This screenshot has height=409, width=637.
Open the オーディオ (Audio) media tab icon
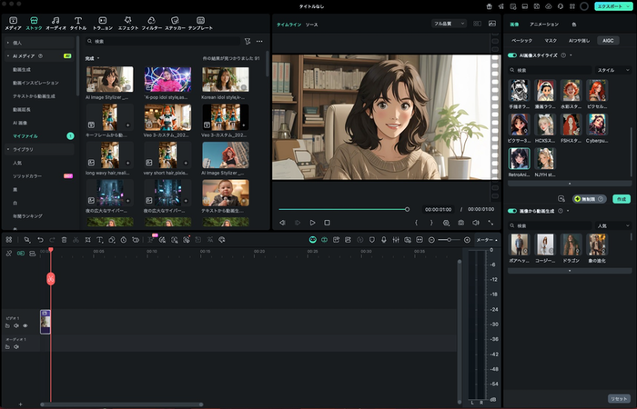coord(56,19)
